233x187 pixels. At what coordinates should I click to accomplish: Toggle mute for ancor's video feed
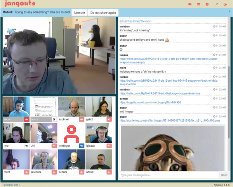pos(27,119)
